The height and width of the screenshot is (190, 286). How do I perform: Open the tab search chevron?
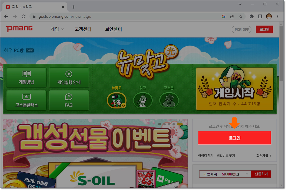click(240, 4)
